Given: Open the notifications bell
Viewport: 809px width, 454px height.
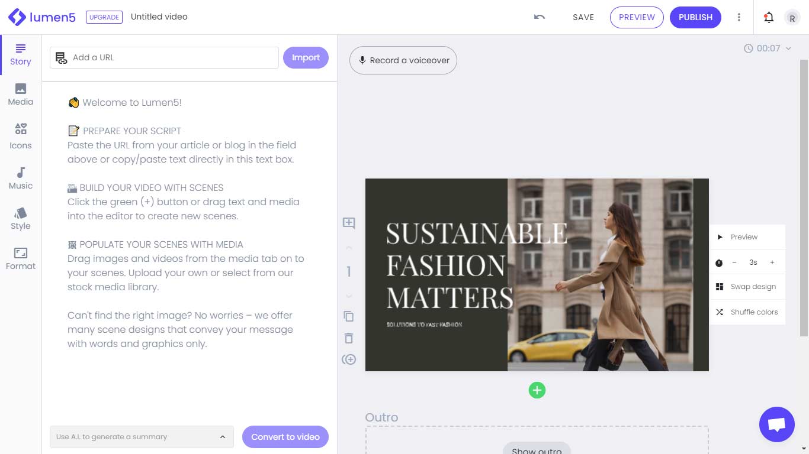Looking at the screenshot, I should 769,17.
